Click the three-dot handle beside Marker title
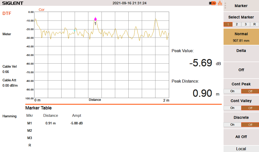This screenshot has height=152, width=259. [x=225, y=6]
